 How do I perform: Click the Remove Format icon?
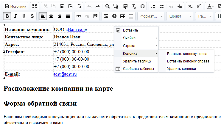click(x=134, y=6)
